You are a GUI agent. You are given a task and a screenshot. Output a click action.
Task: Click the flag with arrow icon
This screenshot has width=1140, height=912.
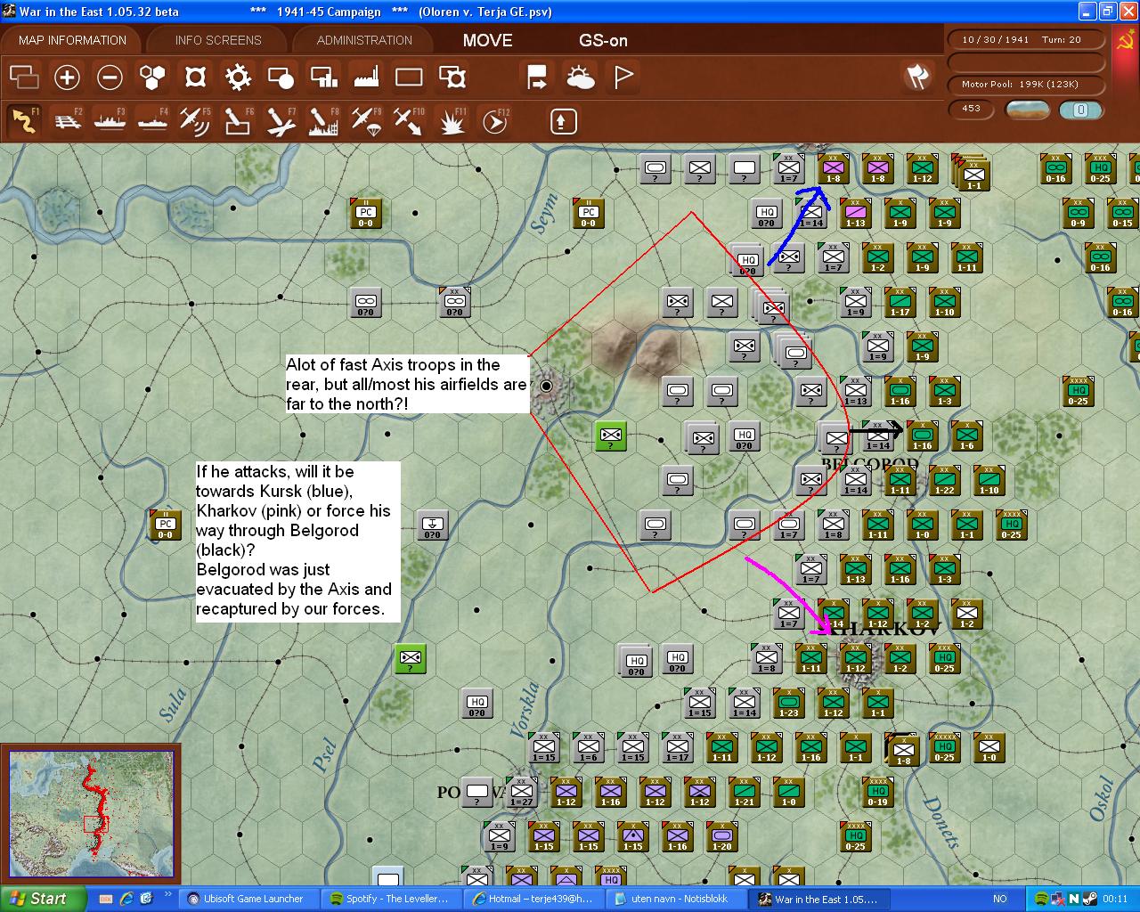pyautogui.click(x=537, y=77)
